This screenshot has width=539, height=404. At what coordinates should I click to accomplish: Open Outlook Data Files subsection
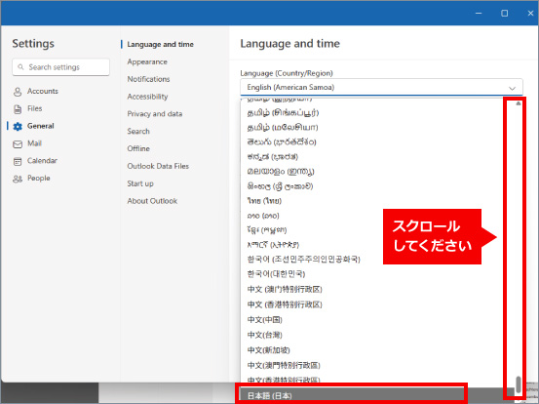point(158,166)
